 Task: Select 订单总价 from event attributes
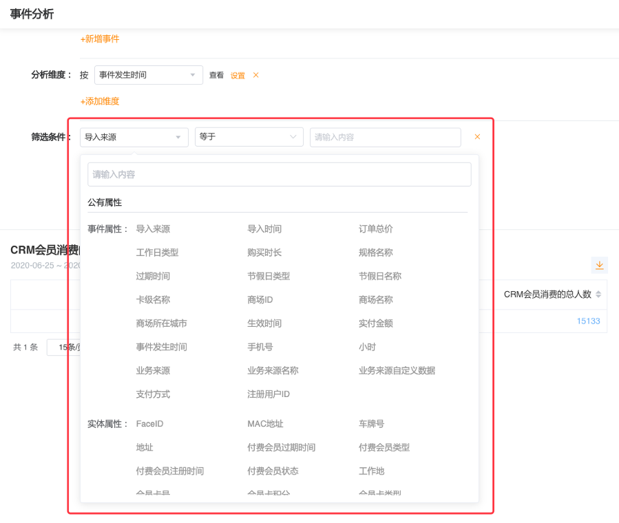[x=376, y=229]
